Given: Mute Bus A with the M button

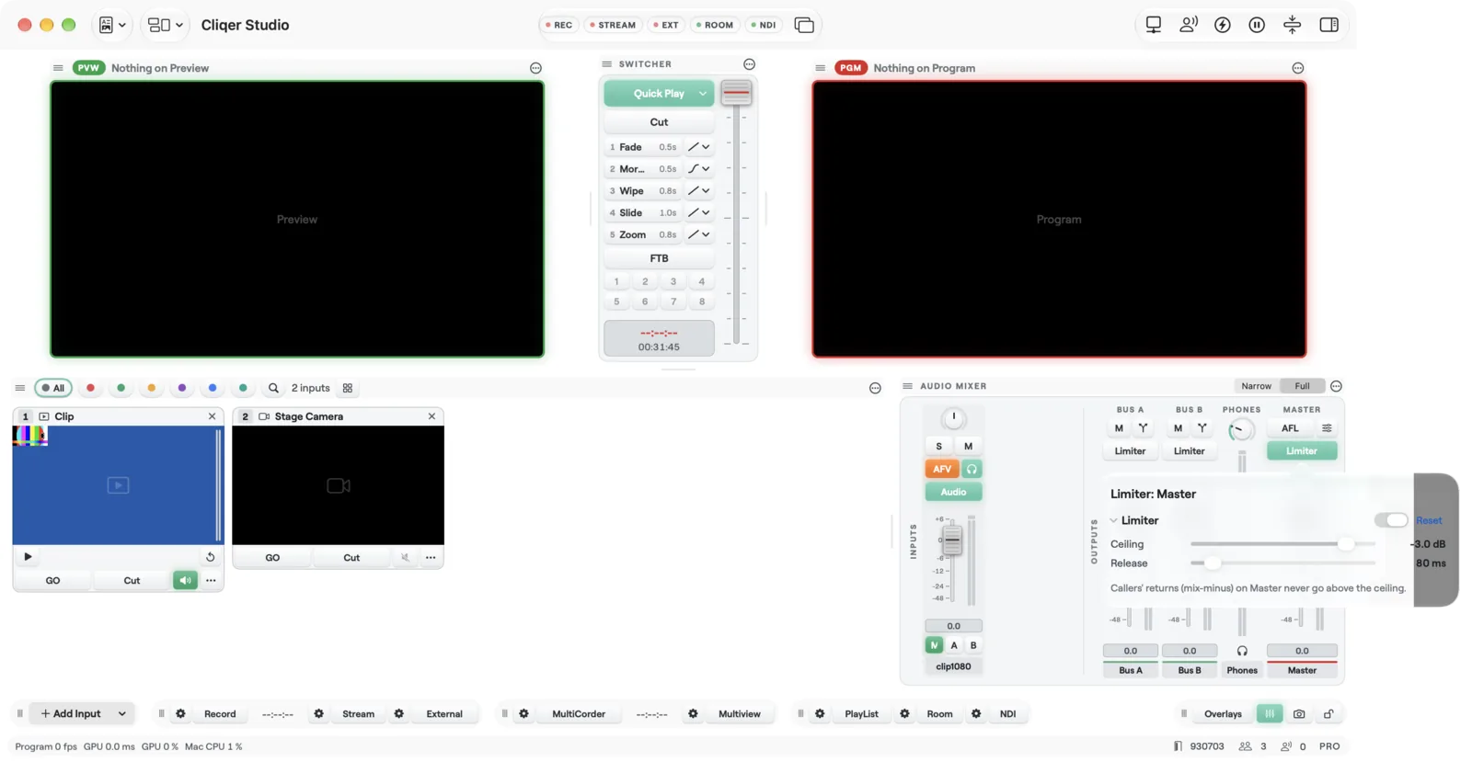Looking at the screenshot, I should 1119,428.
